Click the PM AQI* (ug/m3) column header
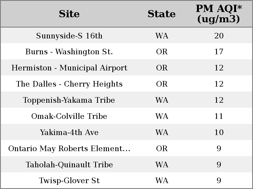Image resolution: width=253 pixels, height=189 pixels. pos(219,14)
